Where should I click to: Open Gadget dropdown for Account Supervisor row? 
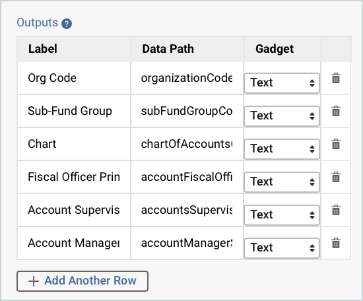(x=282, y=215)
